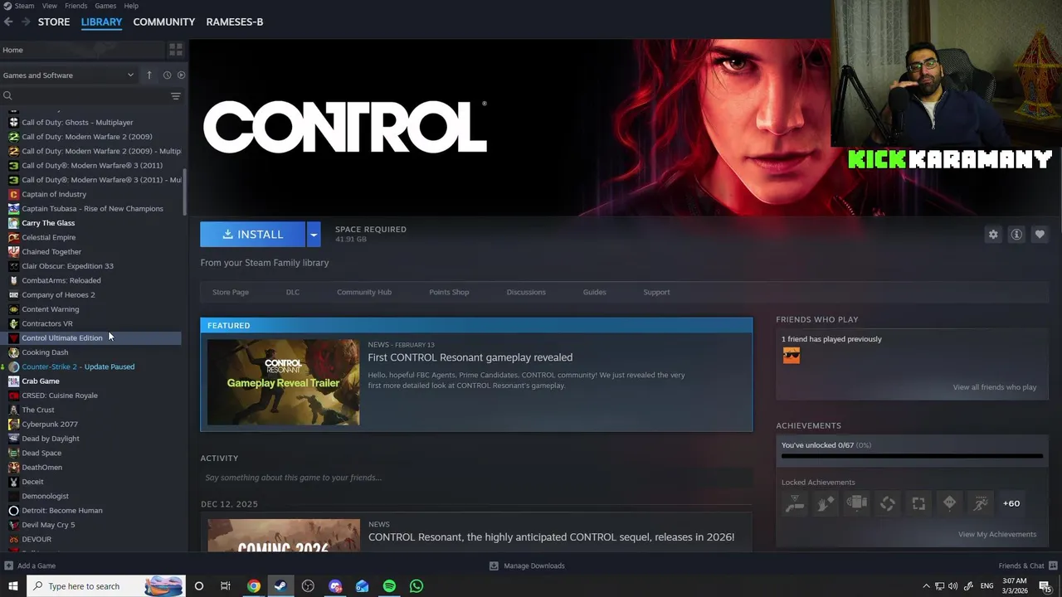Open Discord from the taskbar
The width and height of the screenshot is (1062, 597).
[335, 586]
